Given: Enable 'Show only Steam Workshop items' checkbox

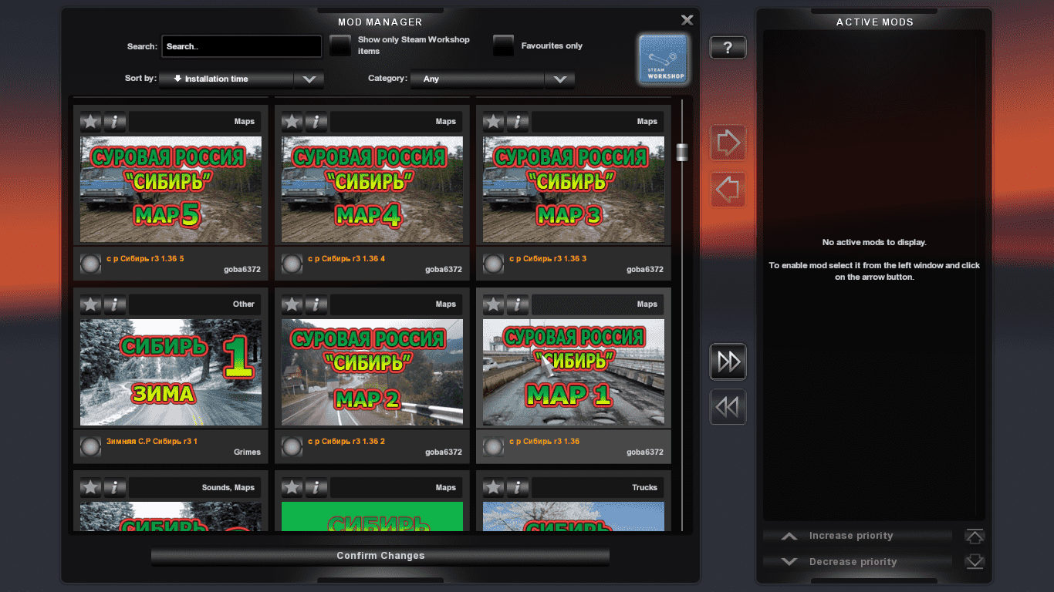Looking at the screenshot, I should (x=340, y=45).
